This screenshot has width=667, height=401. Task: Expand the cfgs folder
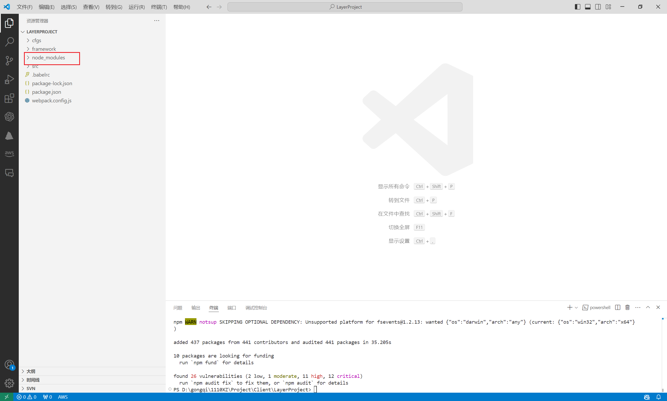93,40
